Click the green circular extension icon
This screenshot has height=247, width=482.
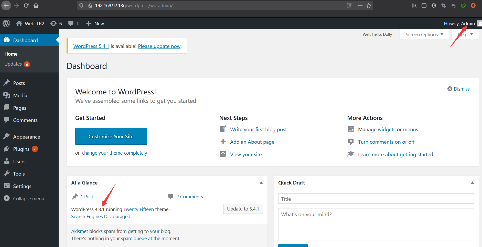(463, 5)
